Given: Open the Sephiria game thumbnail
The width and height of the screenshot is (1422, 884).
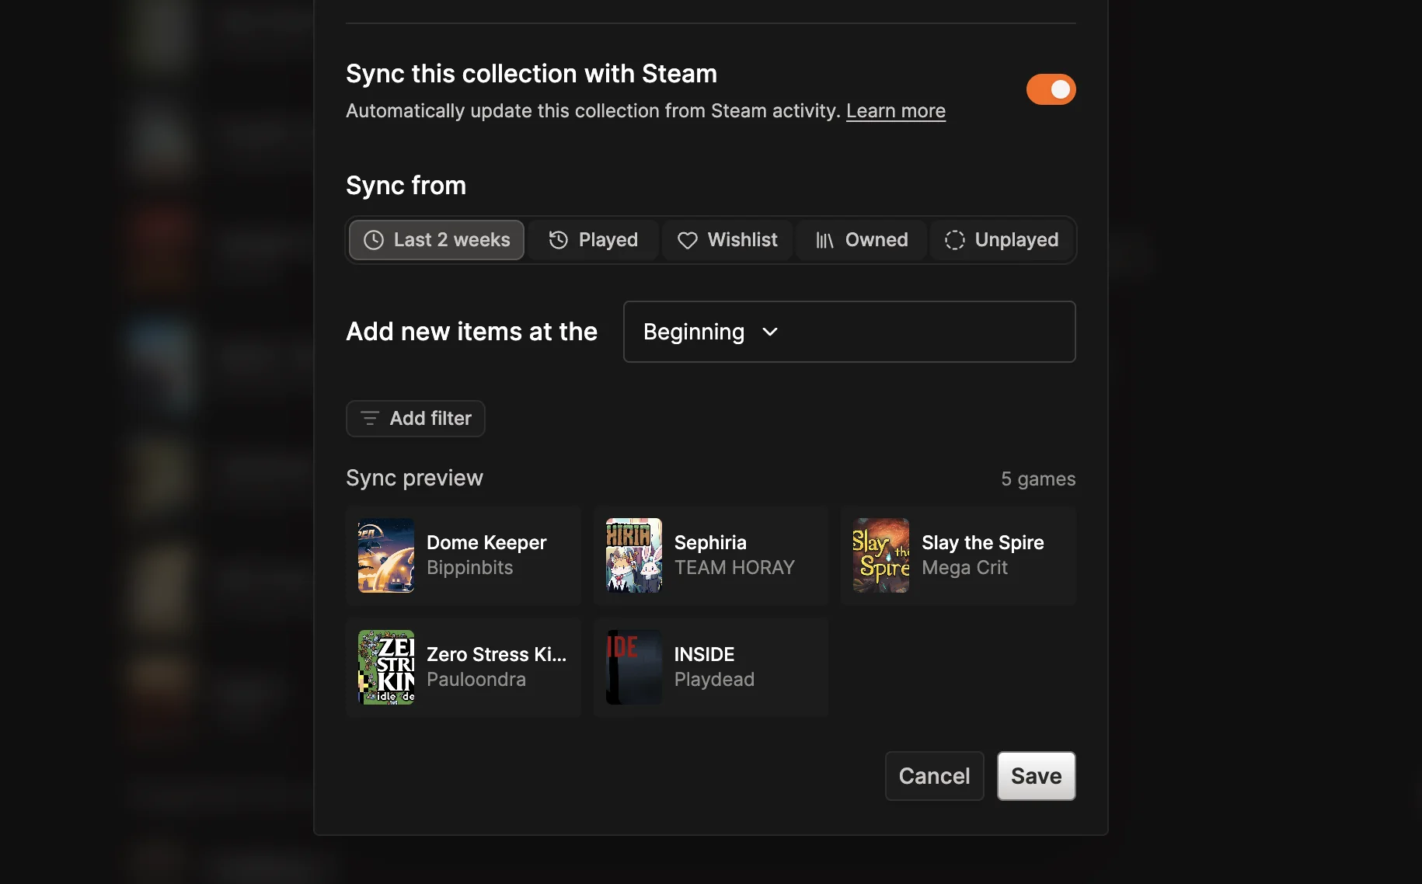Looking at the screenshot, I should coord(634,555).
